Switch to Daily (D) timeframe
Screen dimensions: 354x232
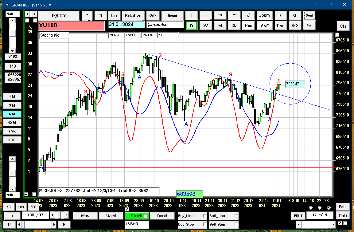coord(192,26)
